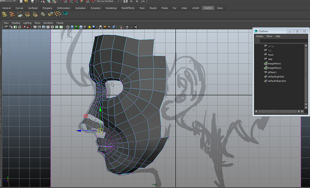
Task: Select the side camera in Outliner
Action: (x=270, y=59)
